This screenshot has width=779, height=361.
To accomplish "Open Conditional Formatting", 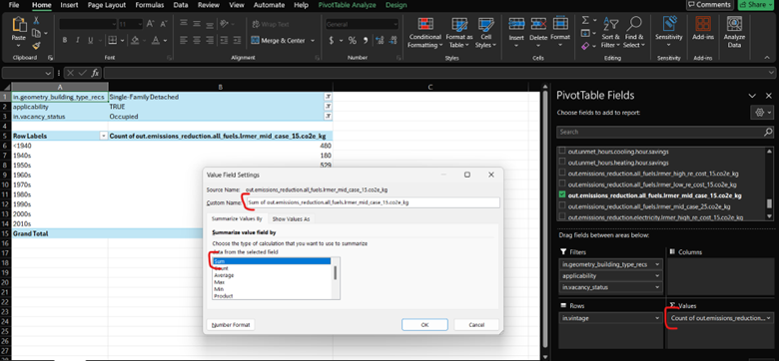I will pyautogui.click(x=424, y=33).
